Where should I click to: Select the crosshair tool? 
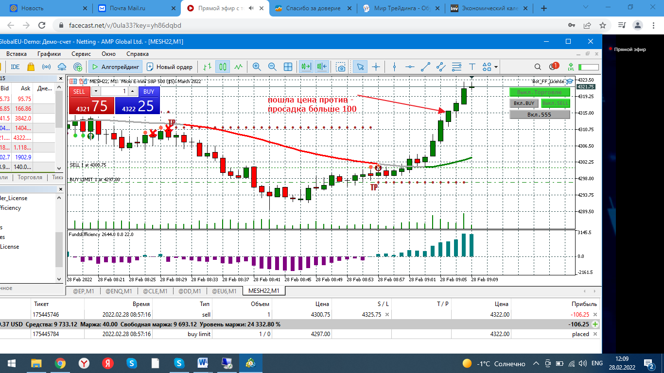click(375, 67)
